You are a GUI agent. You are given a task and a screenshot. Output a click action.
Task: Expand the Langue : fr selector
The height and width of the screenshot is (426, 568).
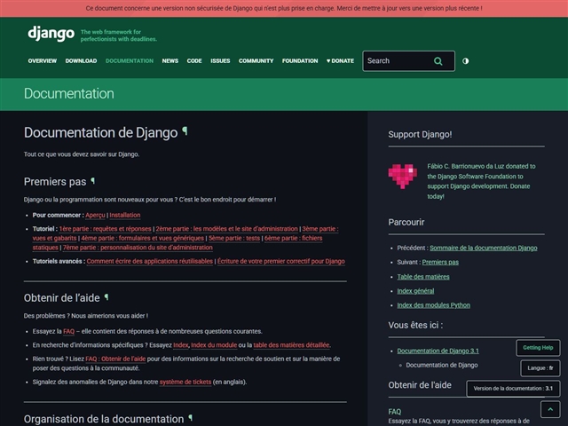[540, 368]
